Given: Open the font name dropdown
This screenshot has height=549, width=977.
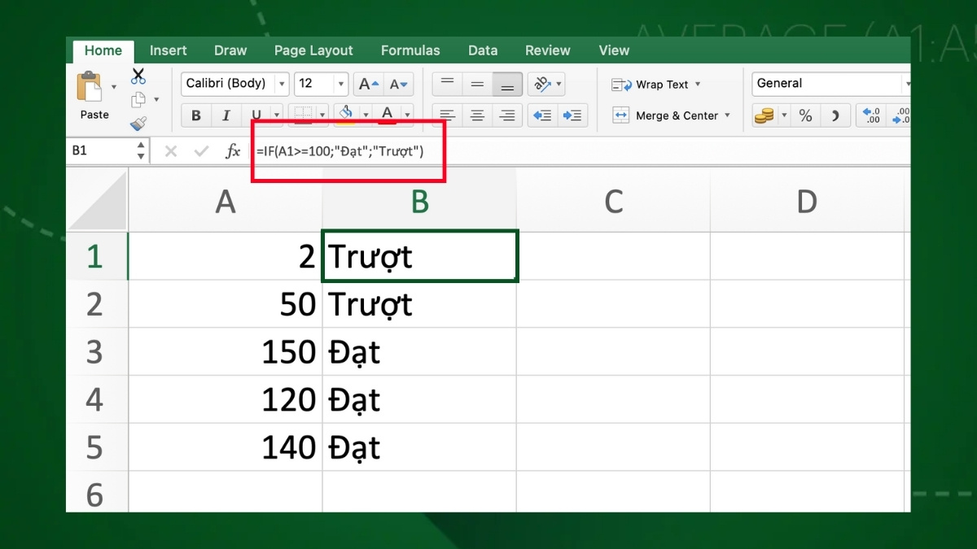Looking at the screenshot, I should coord(281,83).
